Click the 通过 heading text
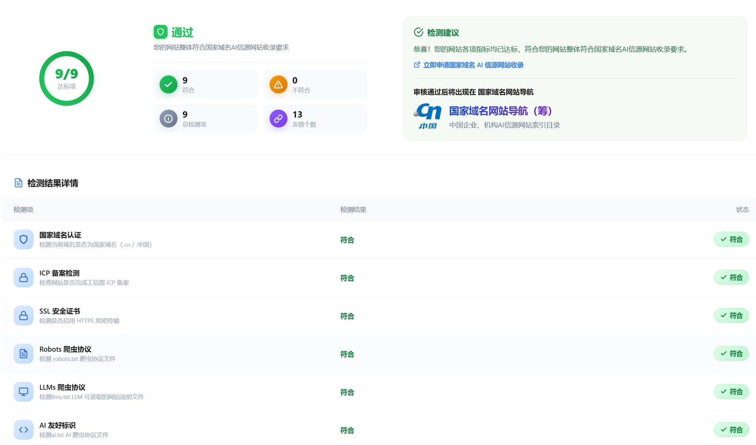Image resolution: width=756 pixels, height=445 pixels. click(x=182, y=32)
